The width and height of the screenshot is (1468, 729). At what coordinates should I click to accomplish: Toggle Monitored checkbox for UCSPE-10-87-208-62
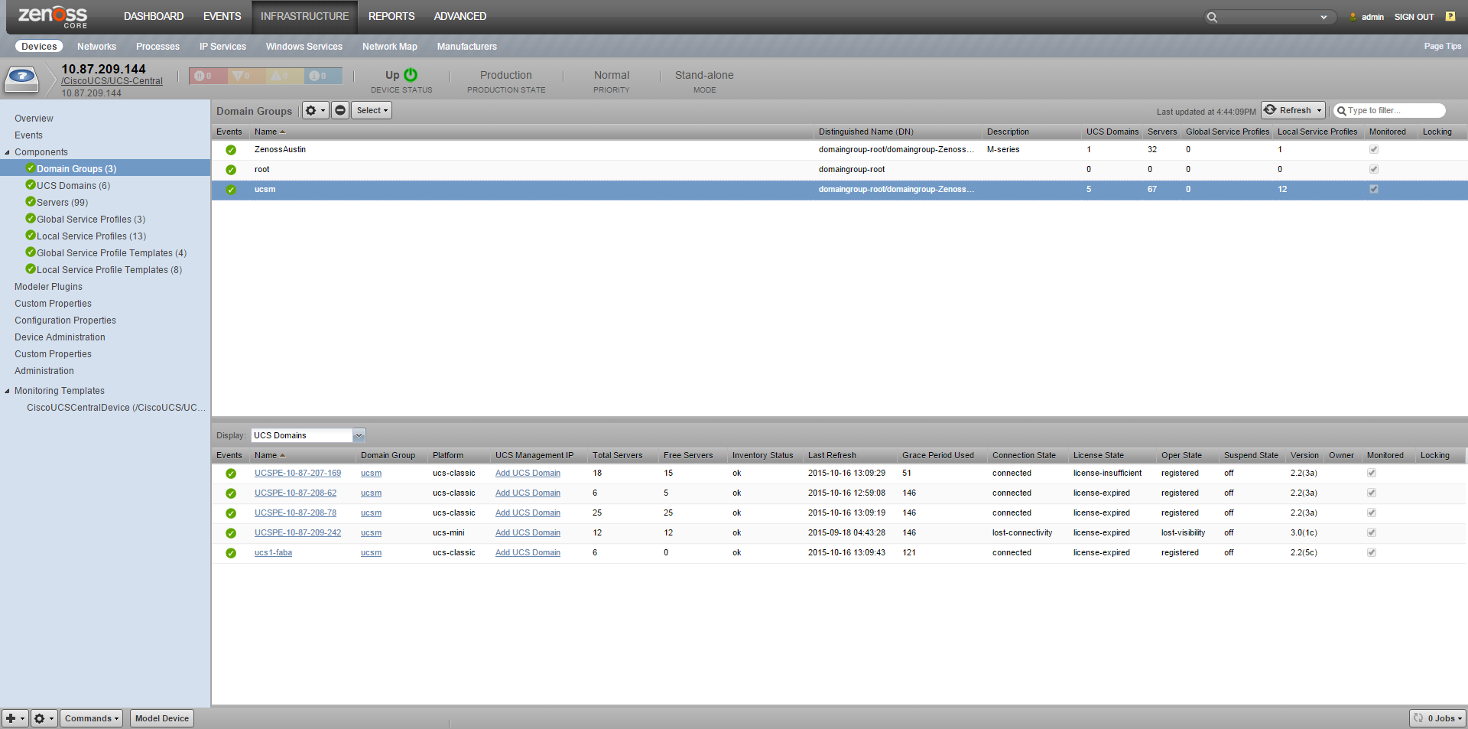coord(1372,493)
